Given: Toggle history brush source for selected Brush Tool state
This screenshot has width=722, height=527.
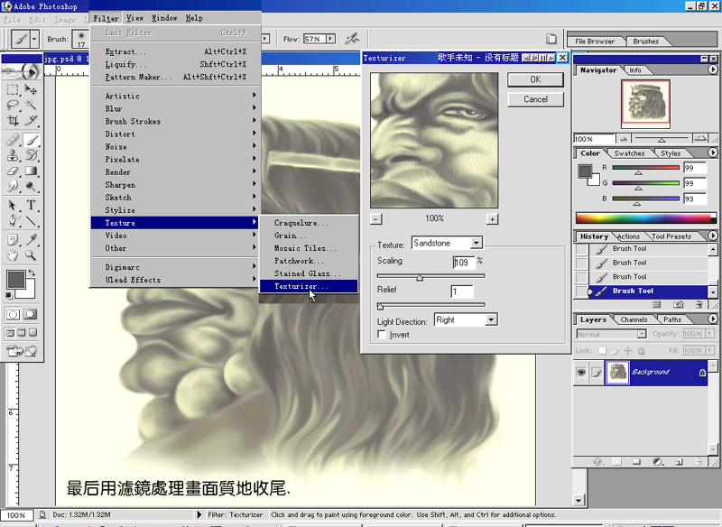Looking at the screenshot, I should point(581,291).
